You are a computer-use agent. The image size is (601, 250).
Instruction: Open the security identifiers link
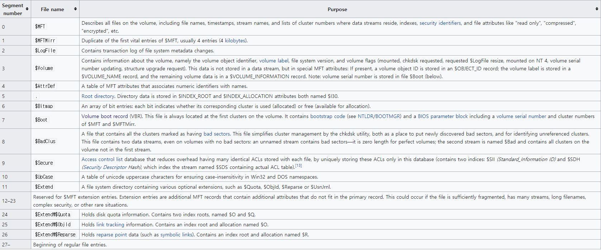(440, 23)
